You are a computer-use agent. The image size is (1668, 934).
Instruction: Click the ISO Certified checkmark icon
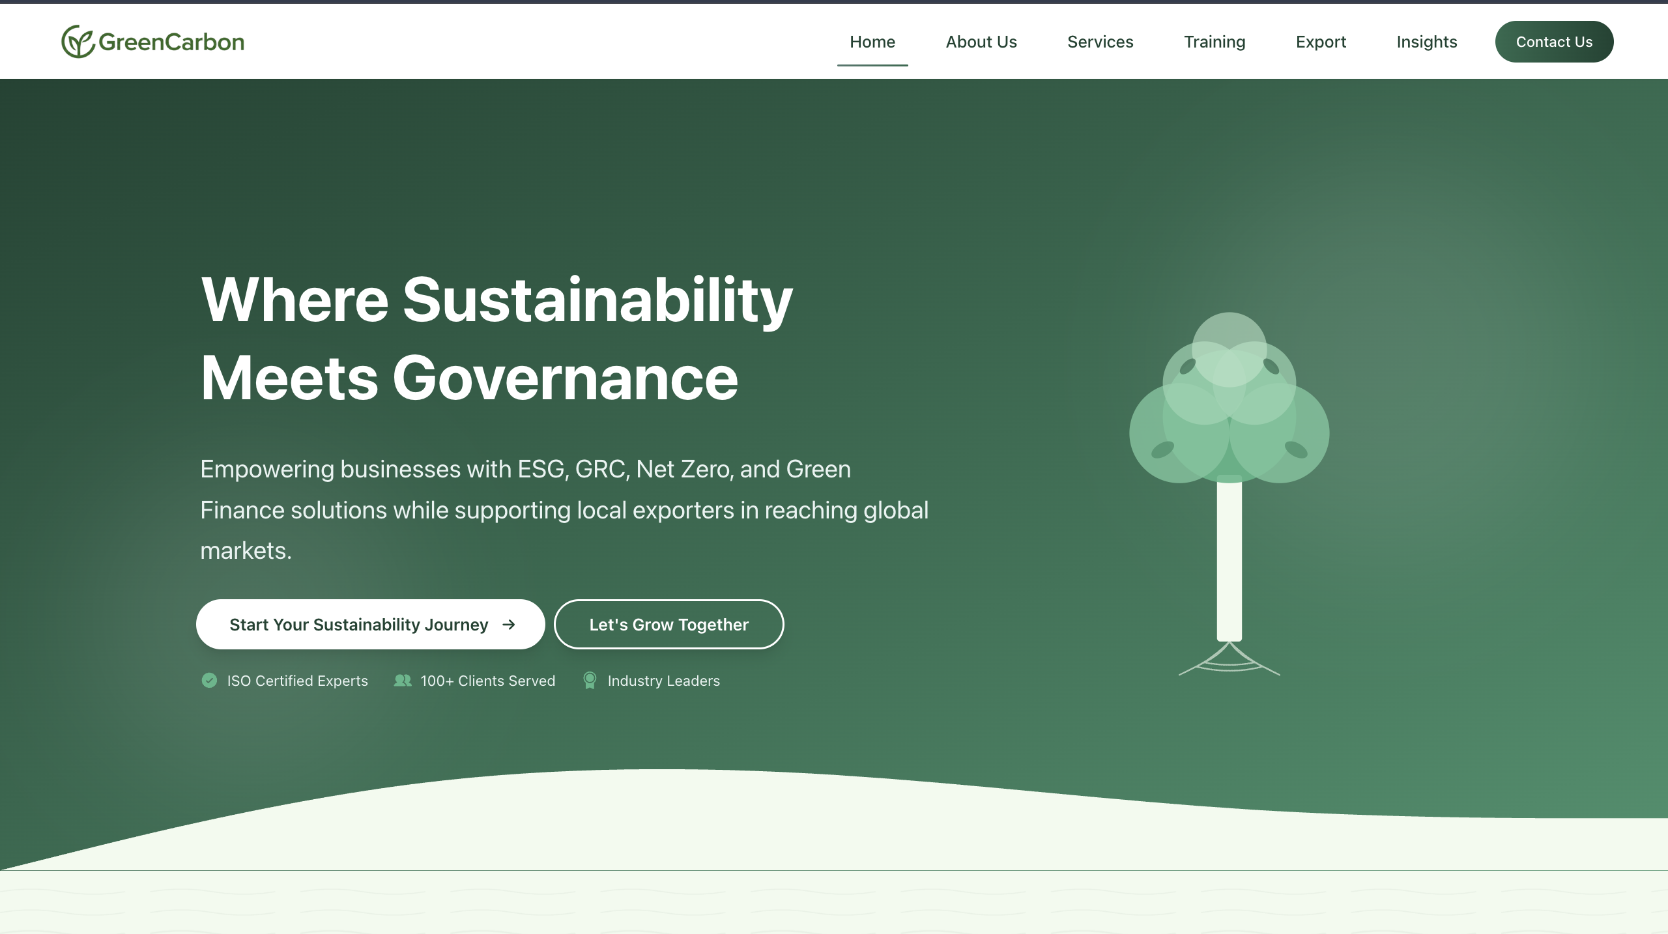coord(209,681)
